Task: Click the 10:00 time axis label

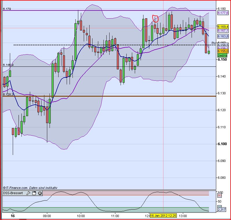Action: point(81,216)
